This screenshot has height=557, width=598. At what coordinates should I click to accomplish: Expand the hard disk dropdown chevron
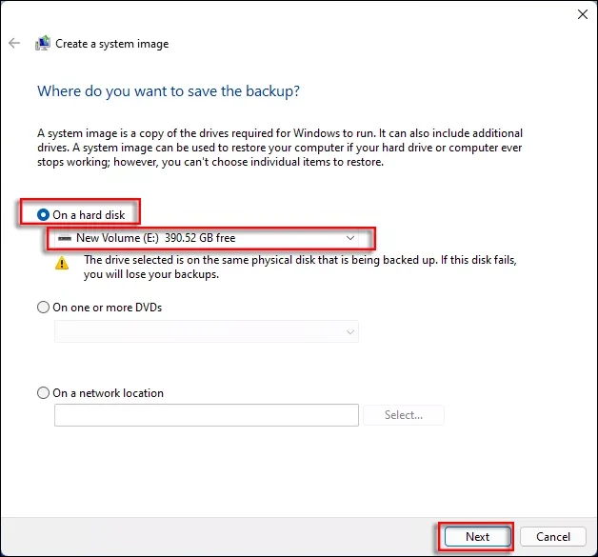[350, 238]
